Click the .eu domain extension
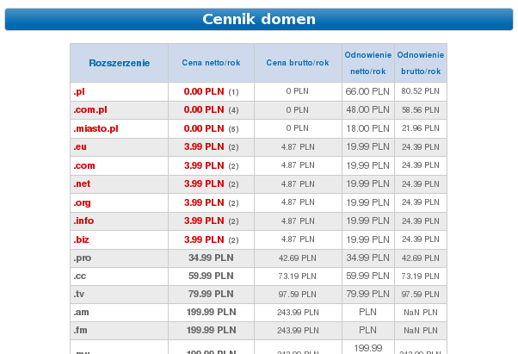Screen dimensions: 518x354 (80, 146)
